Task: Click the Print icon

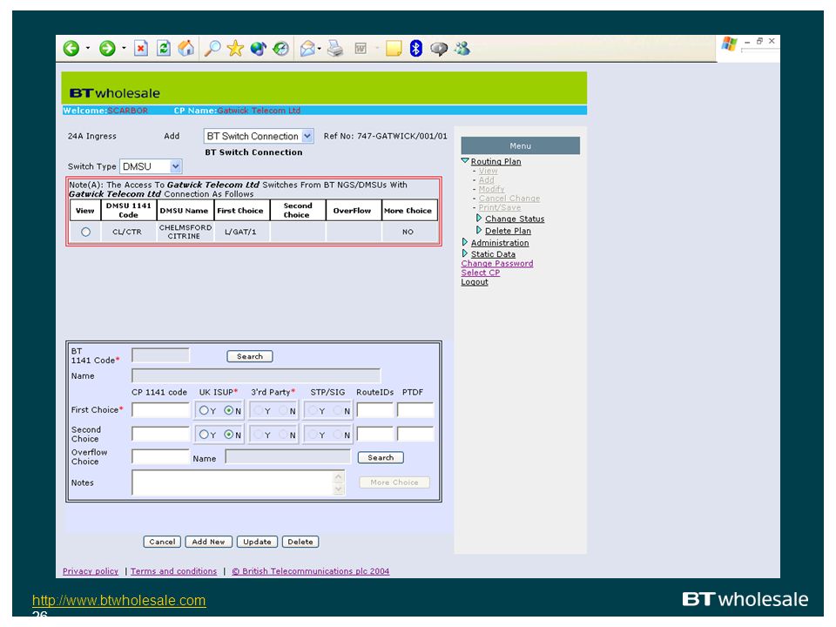Action: tap(335, 49)
